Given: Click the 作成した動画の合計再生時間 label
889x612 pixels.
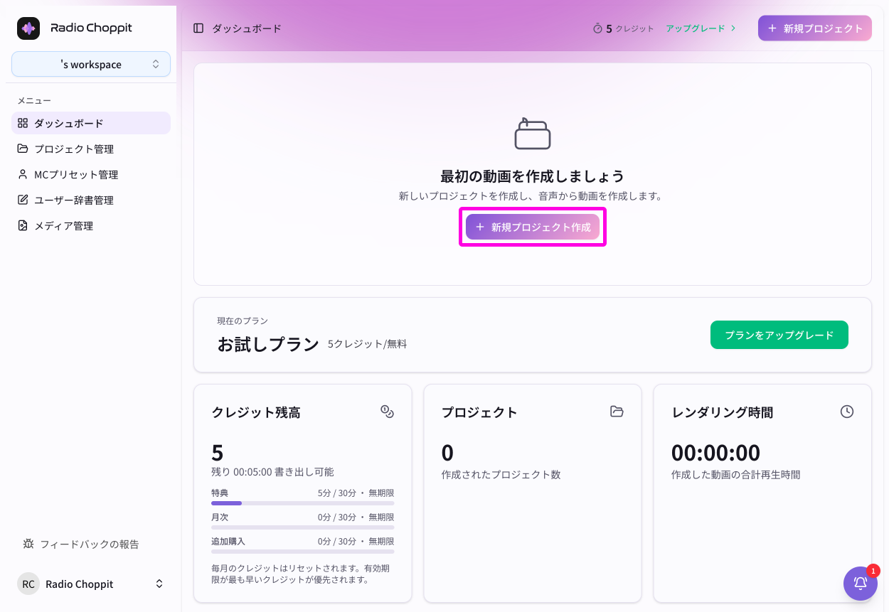Looking at the screenshot, I should (x=736, y=474).
